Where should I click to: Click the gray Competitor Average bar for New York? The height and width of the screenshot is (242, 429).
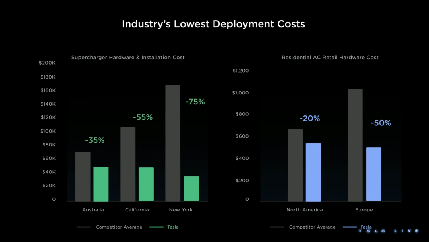173,143
